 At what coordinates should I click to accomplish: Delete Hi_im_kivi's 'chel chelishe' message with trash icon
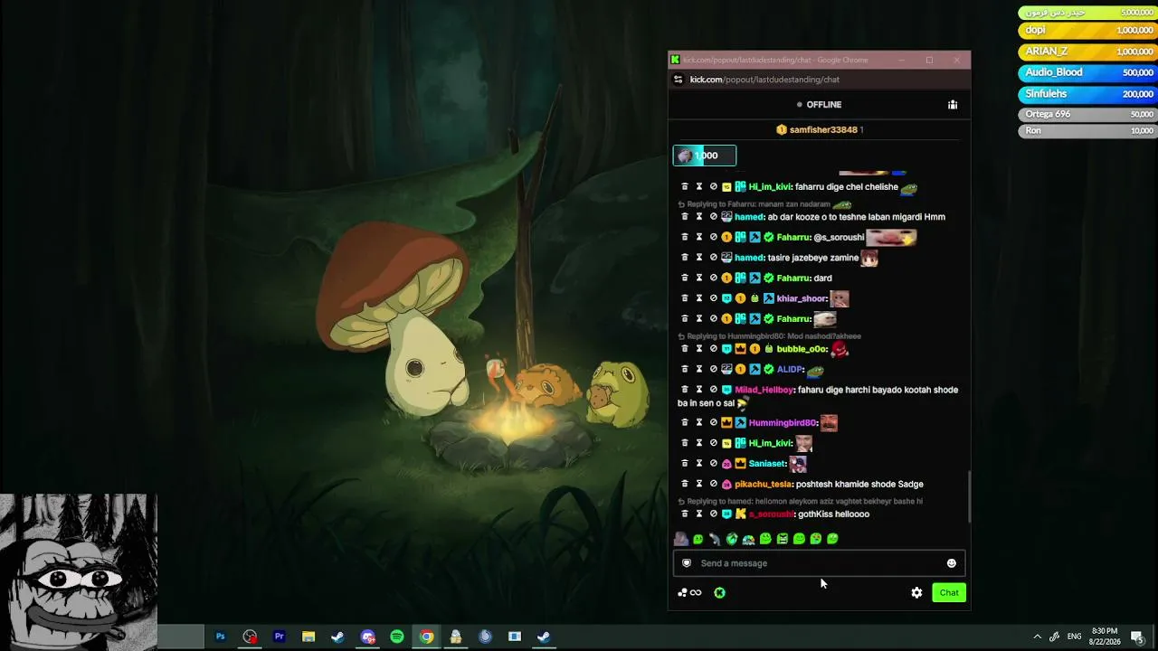(x=685, y=187)
